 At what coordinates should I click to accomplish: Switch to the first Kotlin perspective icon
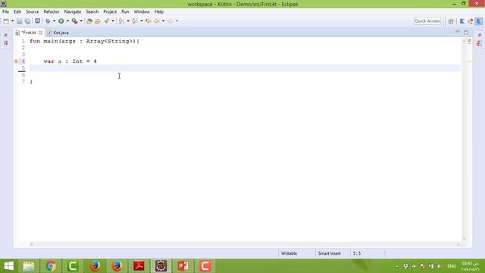[x=462, y=21]
